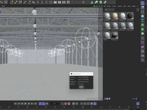Expand more material manager menus arrow
The width and height of the screenshot is (147, 110).
click(138, 6)
